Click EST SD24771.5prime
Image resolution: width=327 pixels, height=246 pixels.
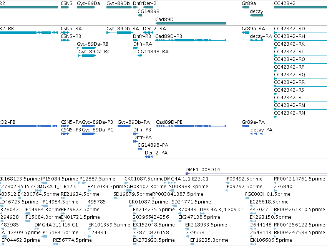click(x=191, y=202)
